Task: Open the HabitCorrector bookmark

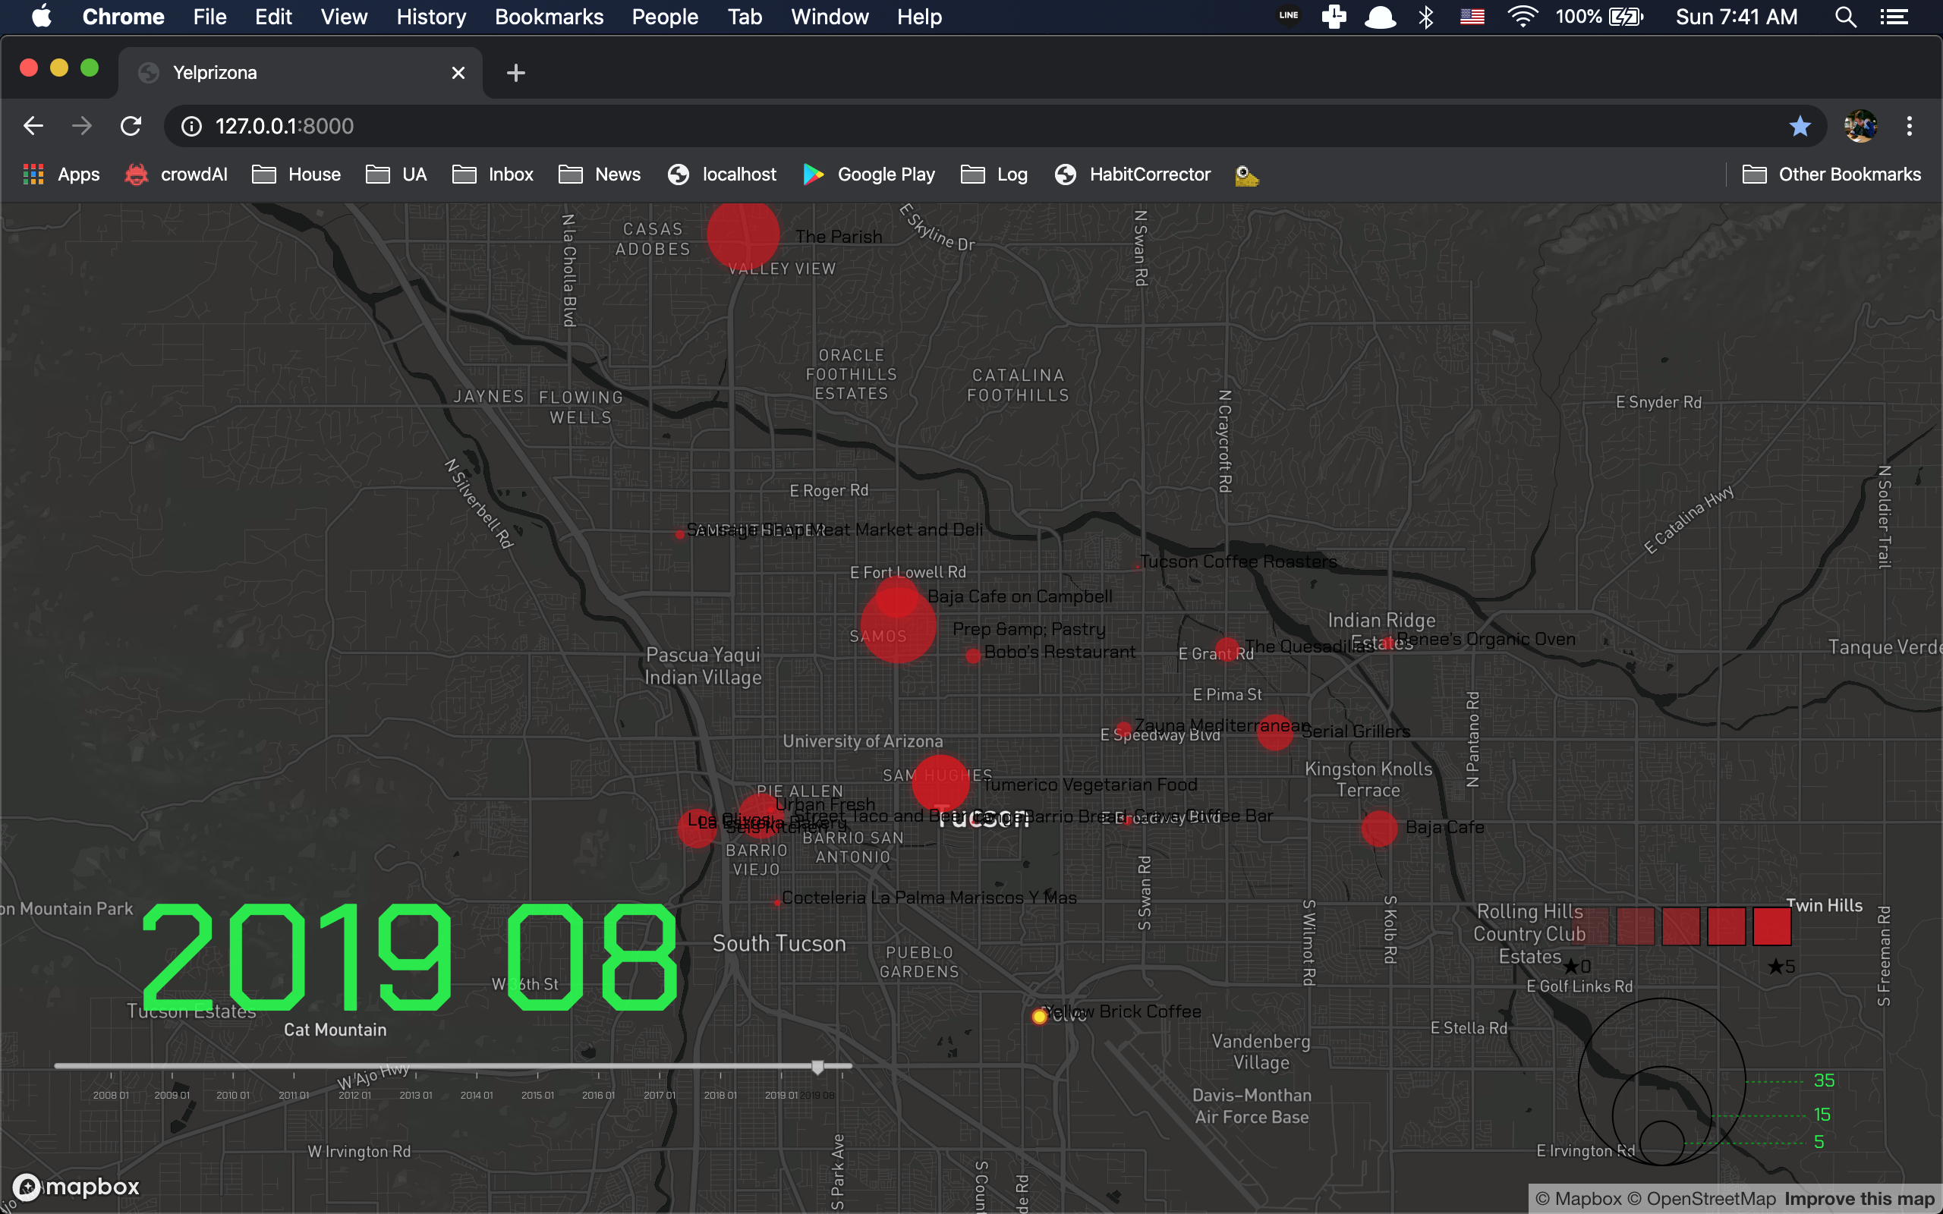Action: (1133, 175)
